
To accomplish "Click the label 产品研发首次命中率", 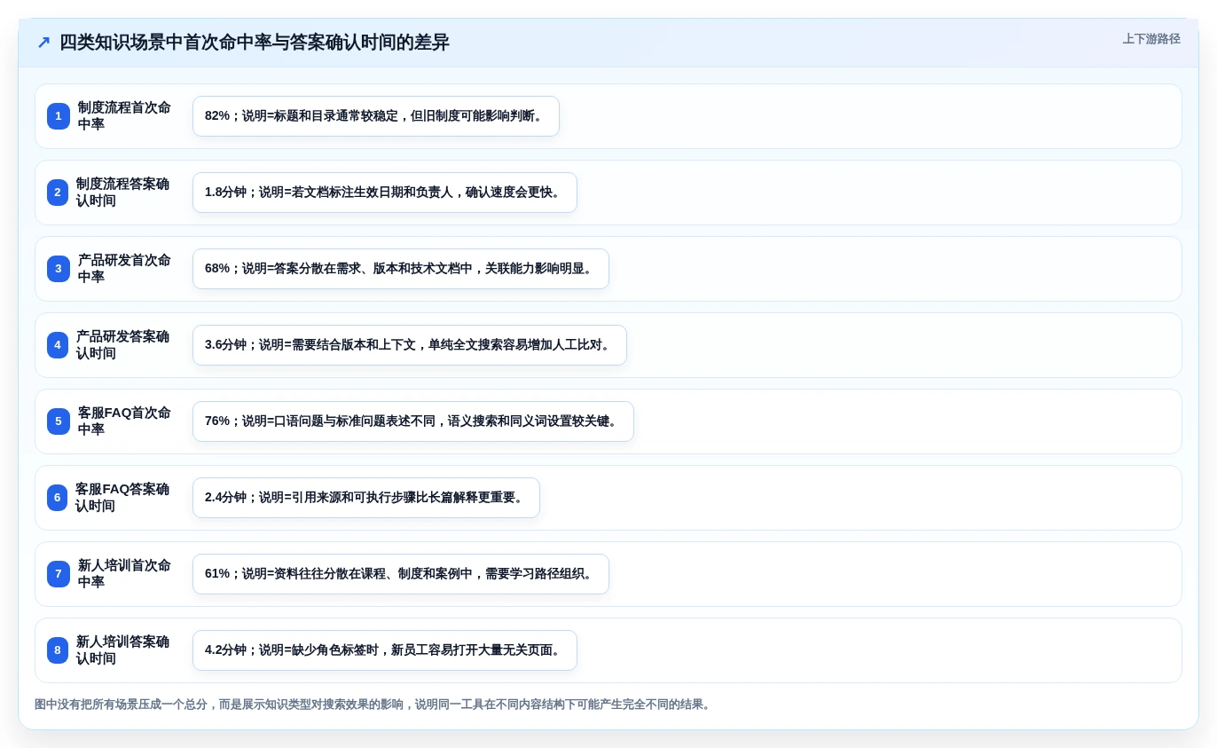I will [x=124, y=269].
